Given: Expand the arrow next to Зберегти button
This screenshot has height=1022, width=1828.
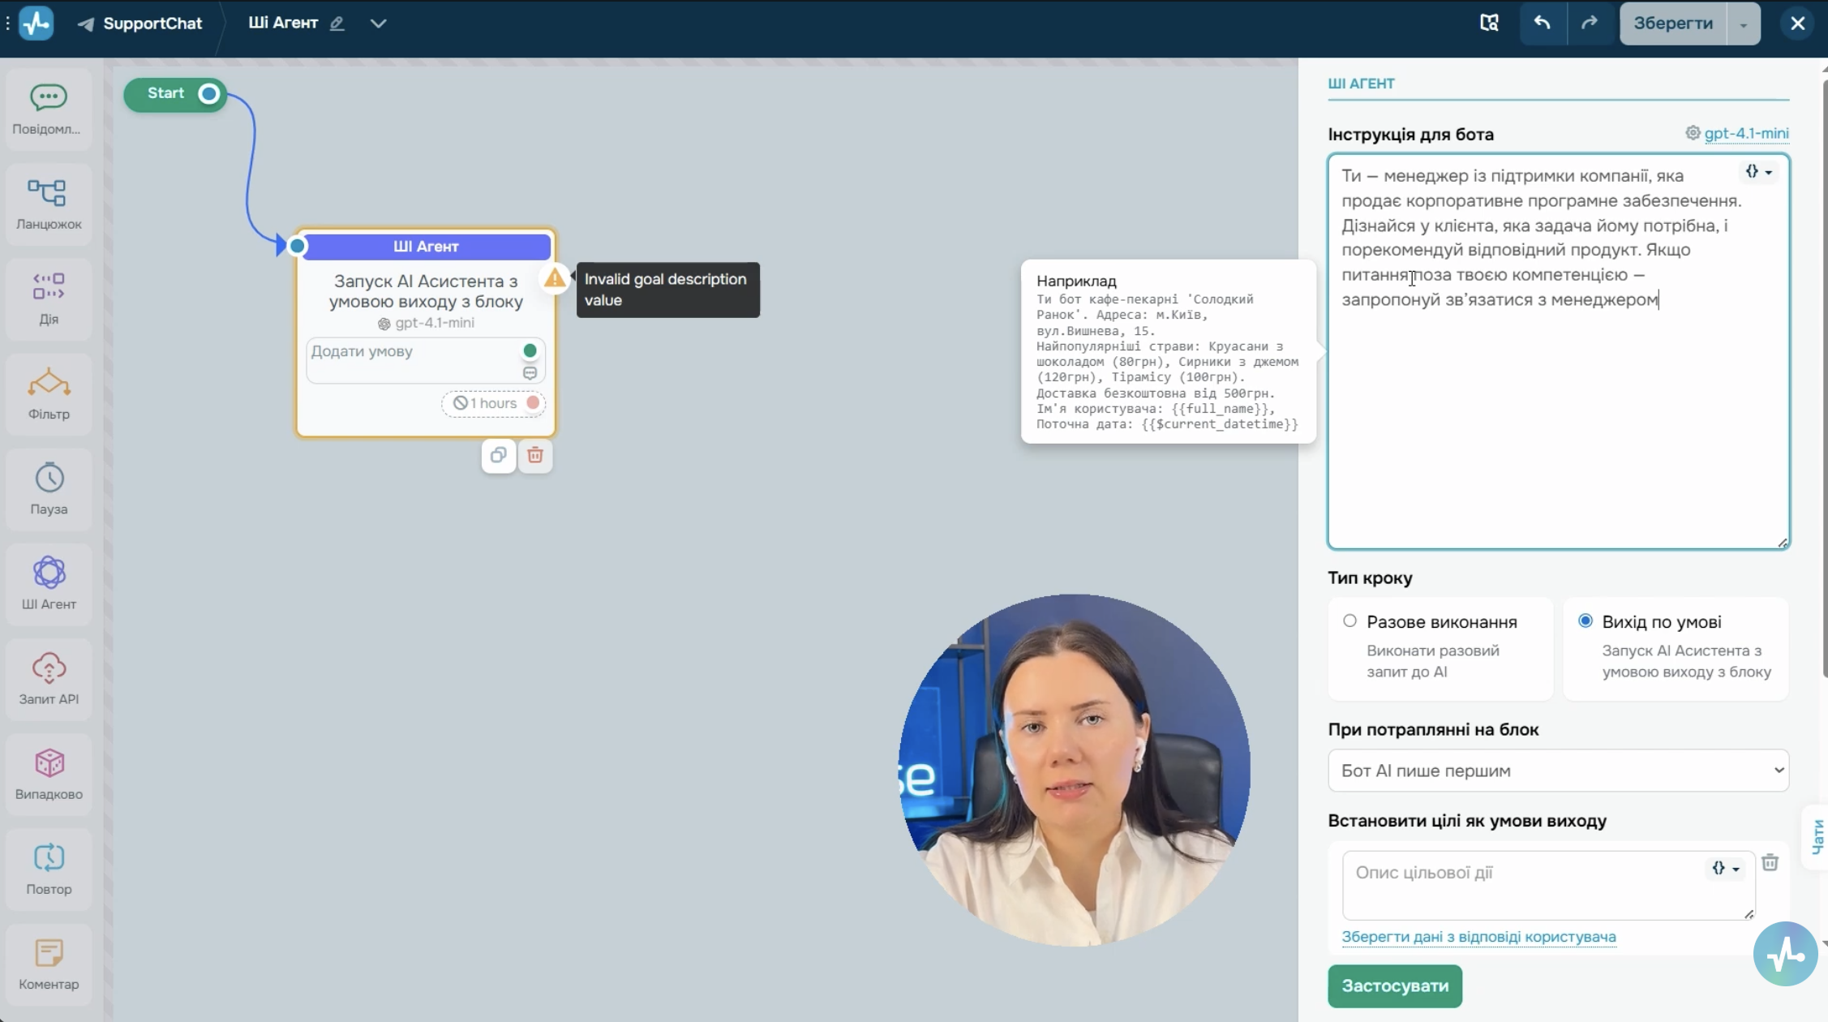Looking at the screenshot, I should pyautogui.click(x=1743, y=24).
